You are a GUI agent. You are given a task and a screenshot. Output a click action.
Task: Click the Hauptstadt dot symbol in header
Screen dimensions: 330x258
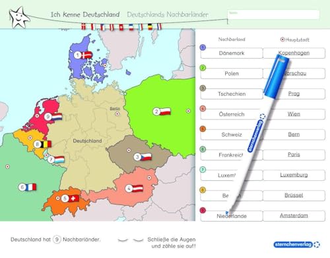click(282, 40)
